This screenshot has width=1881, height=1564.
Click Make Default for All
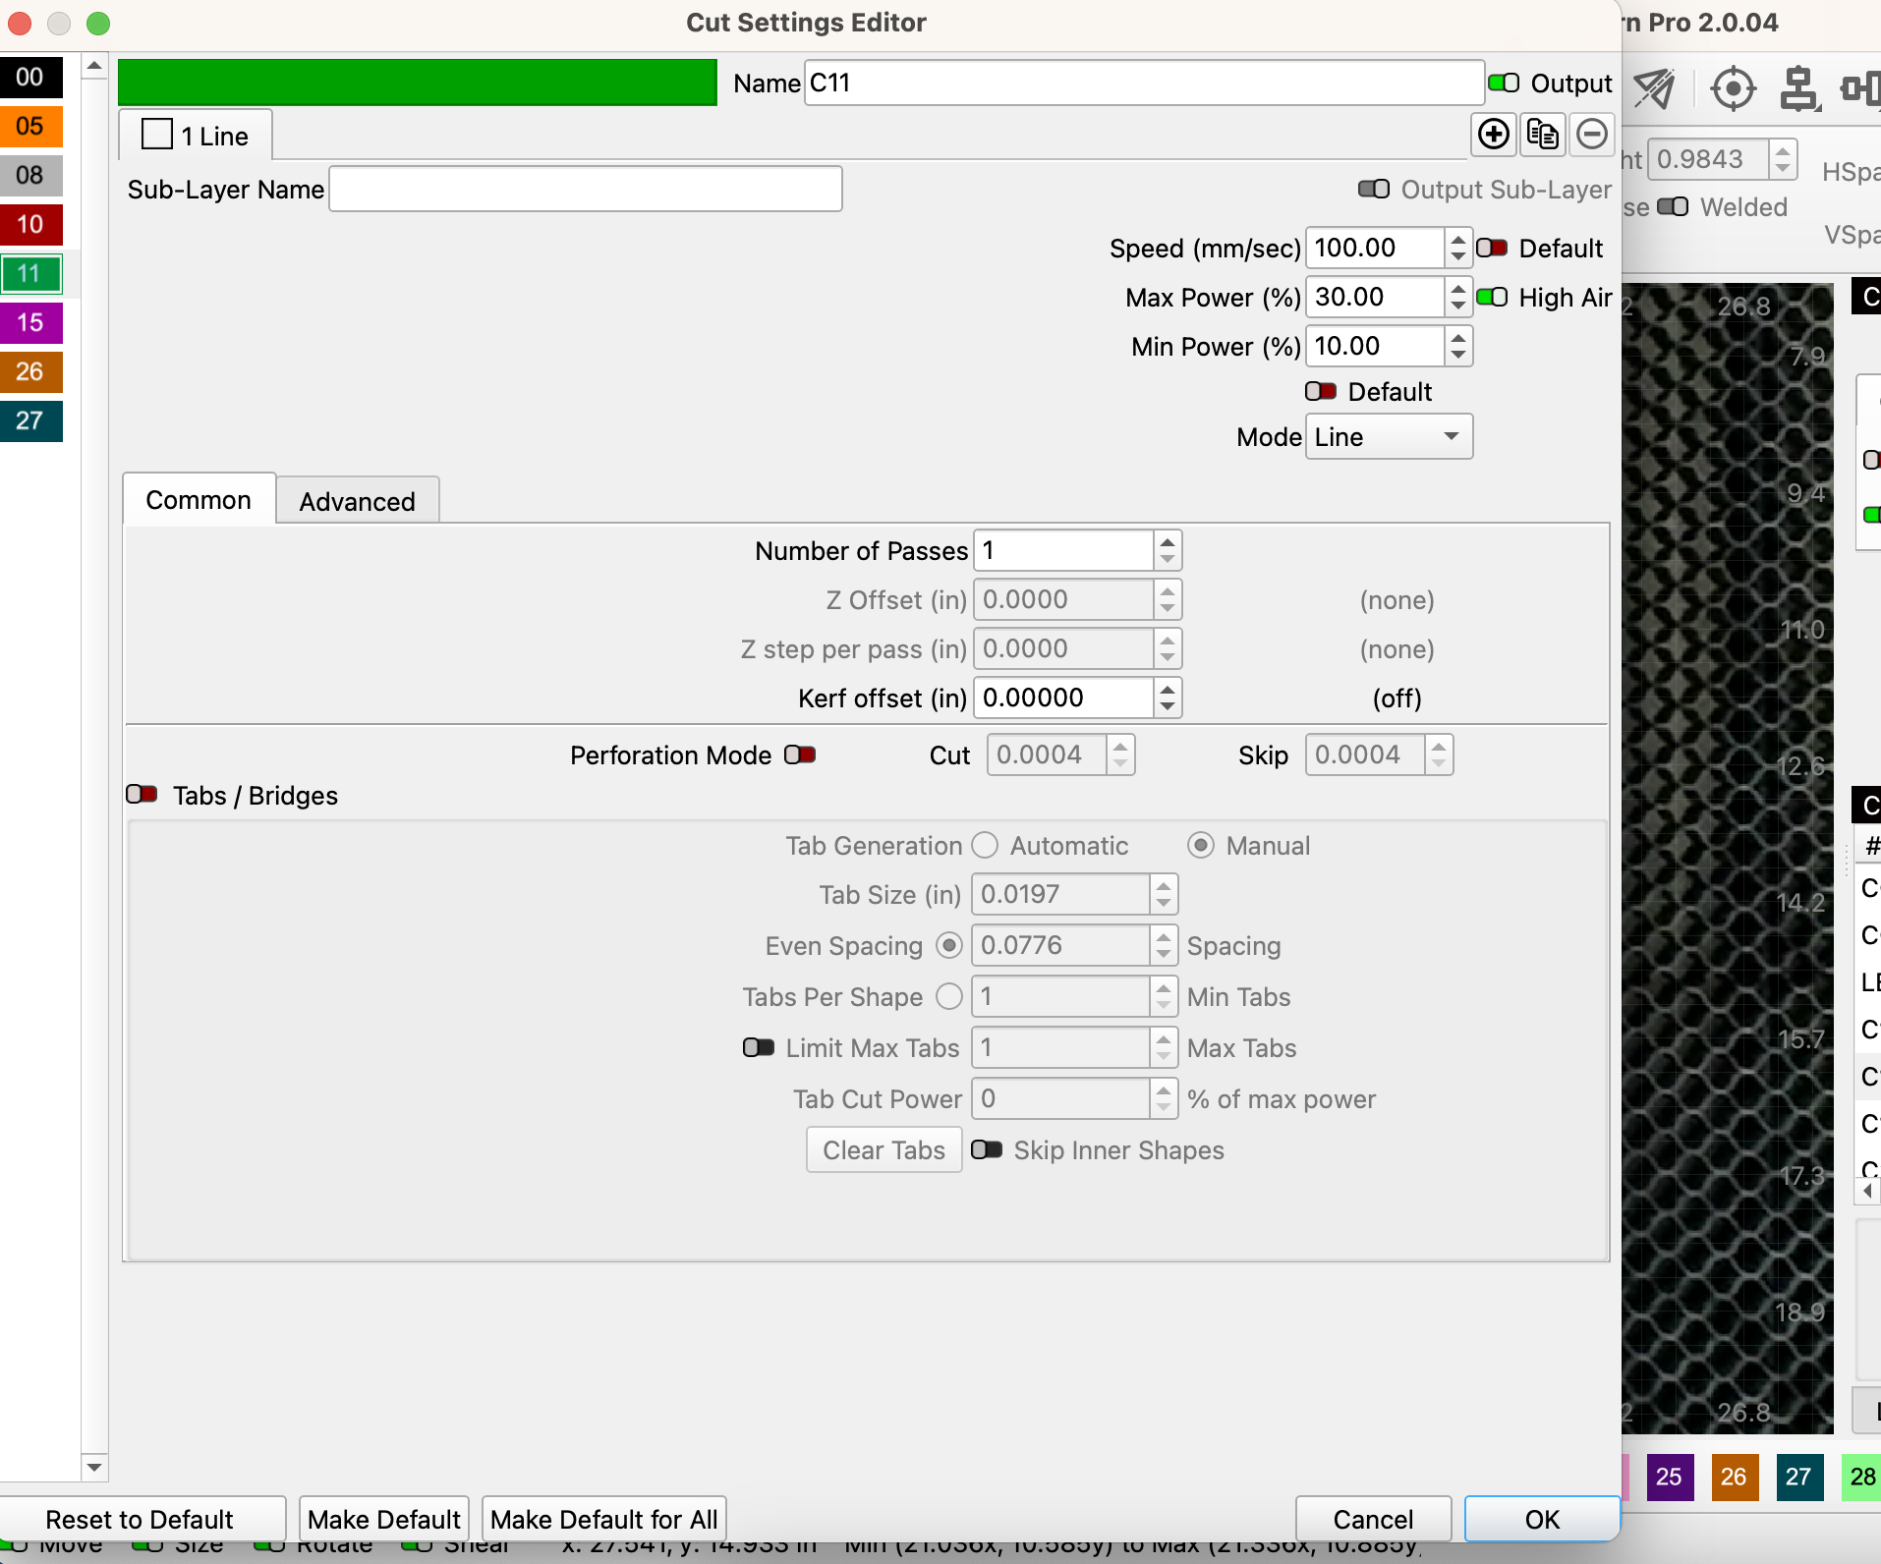coord(602,1518)
